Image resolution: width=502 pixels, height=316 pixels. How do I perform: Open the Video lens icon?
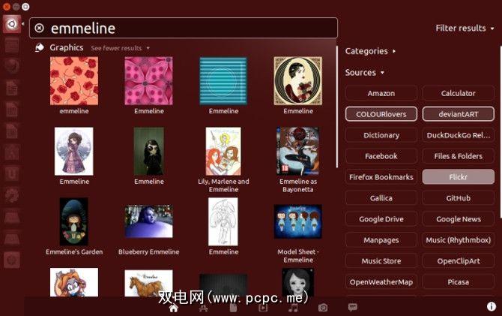coord(263,308)
